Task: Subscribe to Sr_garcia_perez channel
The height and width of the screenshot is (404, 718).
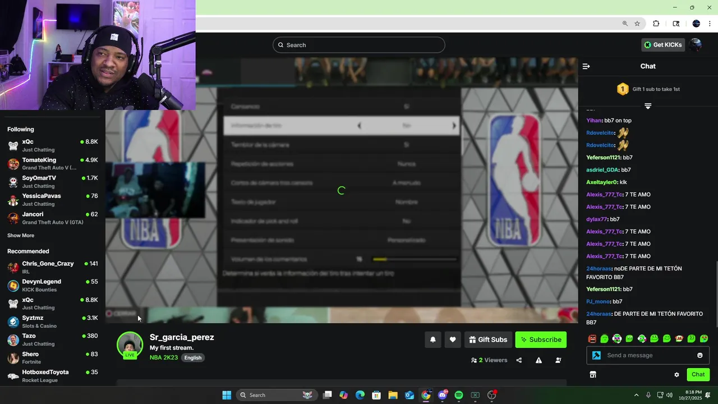Action: (x=541, y=339)
